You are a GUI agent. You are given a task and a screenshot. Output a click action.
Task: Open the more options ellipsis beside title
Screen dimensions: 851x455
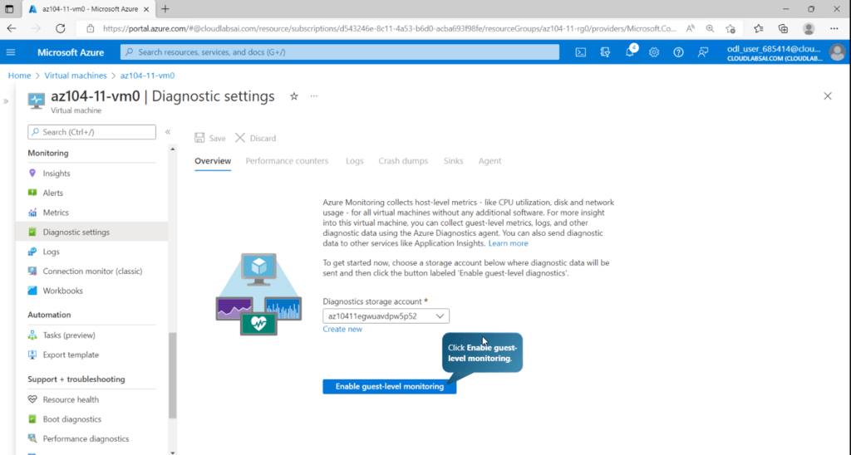(x=313, y=96)
